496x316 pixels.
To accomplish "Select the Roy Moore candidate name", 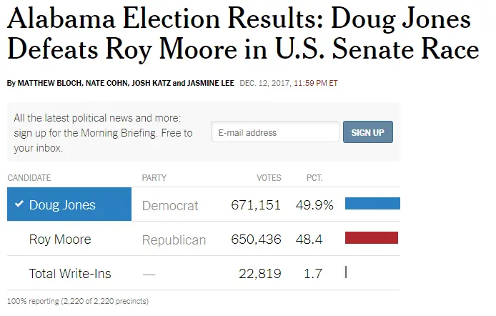I will pos(60,240).
